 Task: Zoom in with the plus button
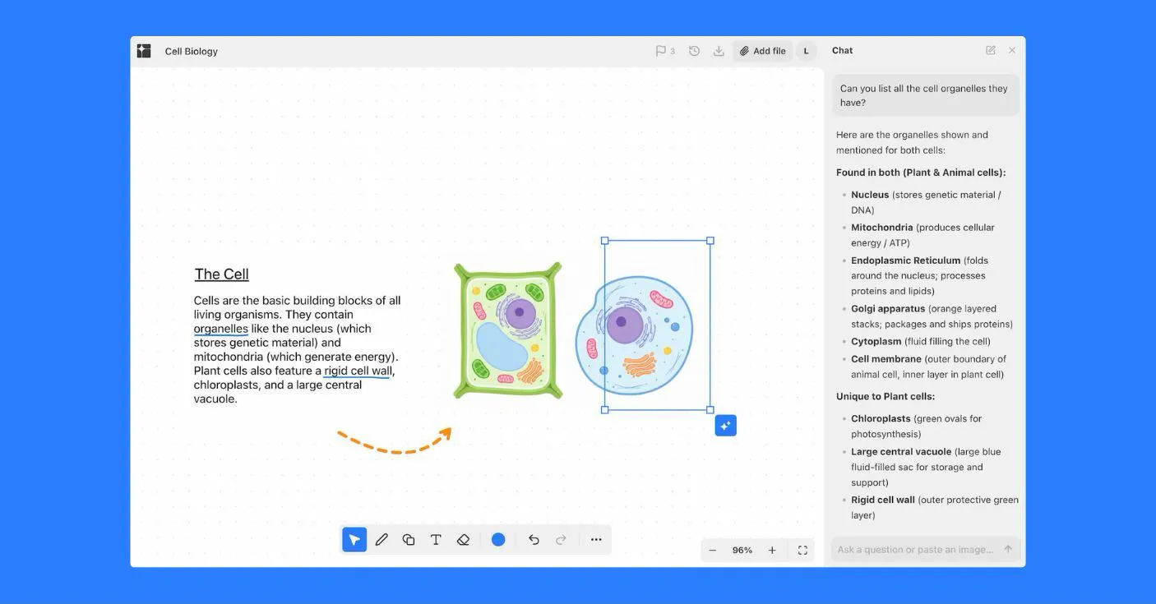[x=772, y=551]
